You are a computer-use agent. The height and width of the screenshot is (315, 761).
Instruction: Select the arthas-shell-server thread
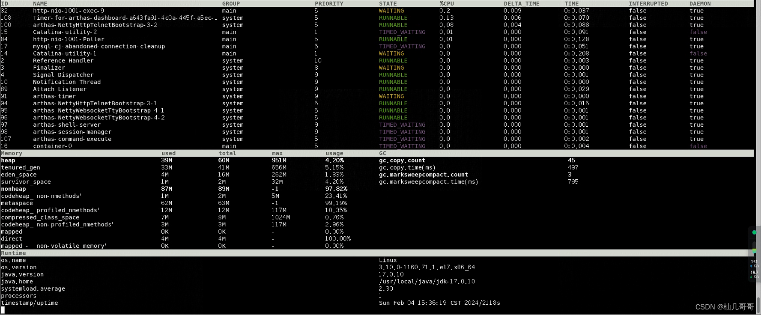(x=67, y=125)
